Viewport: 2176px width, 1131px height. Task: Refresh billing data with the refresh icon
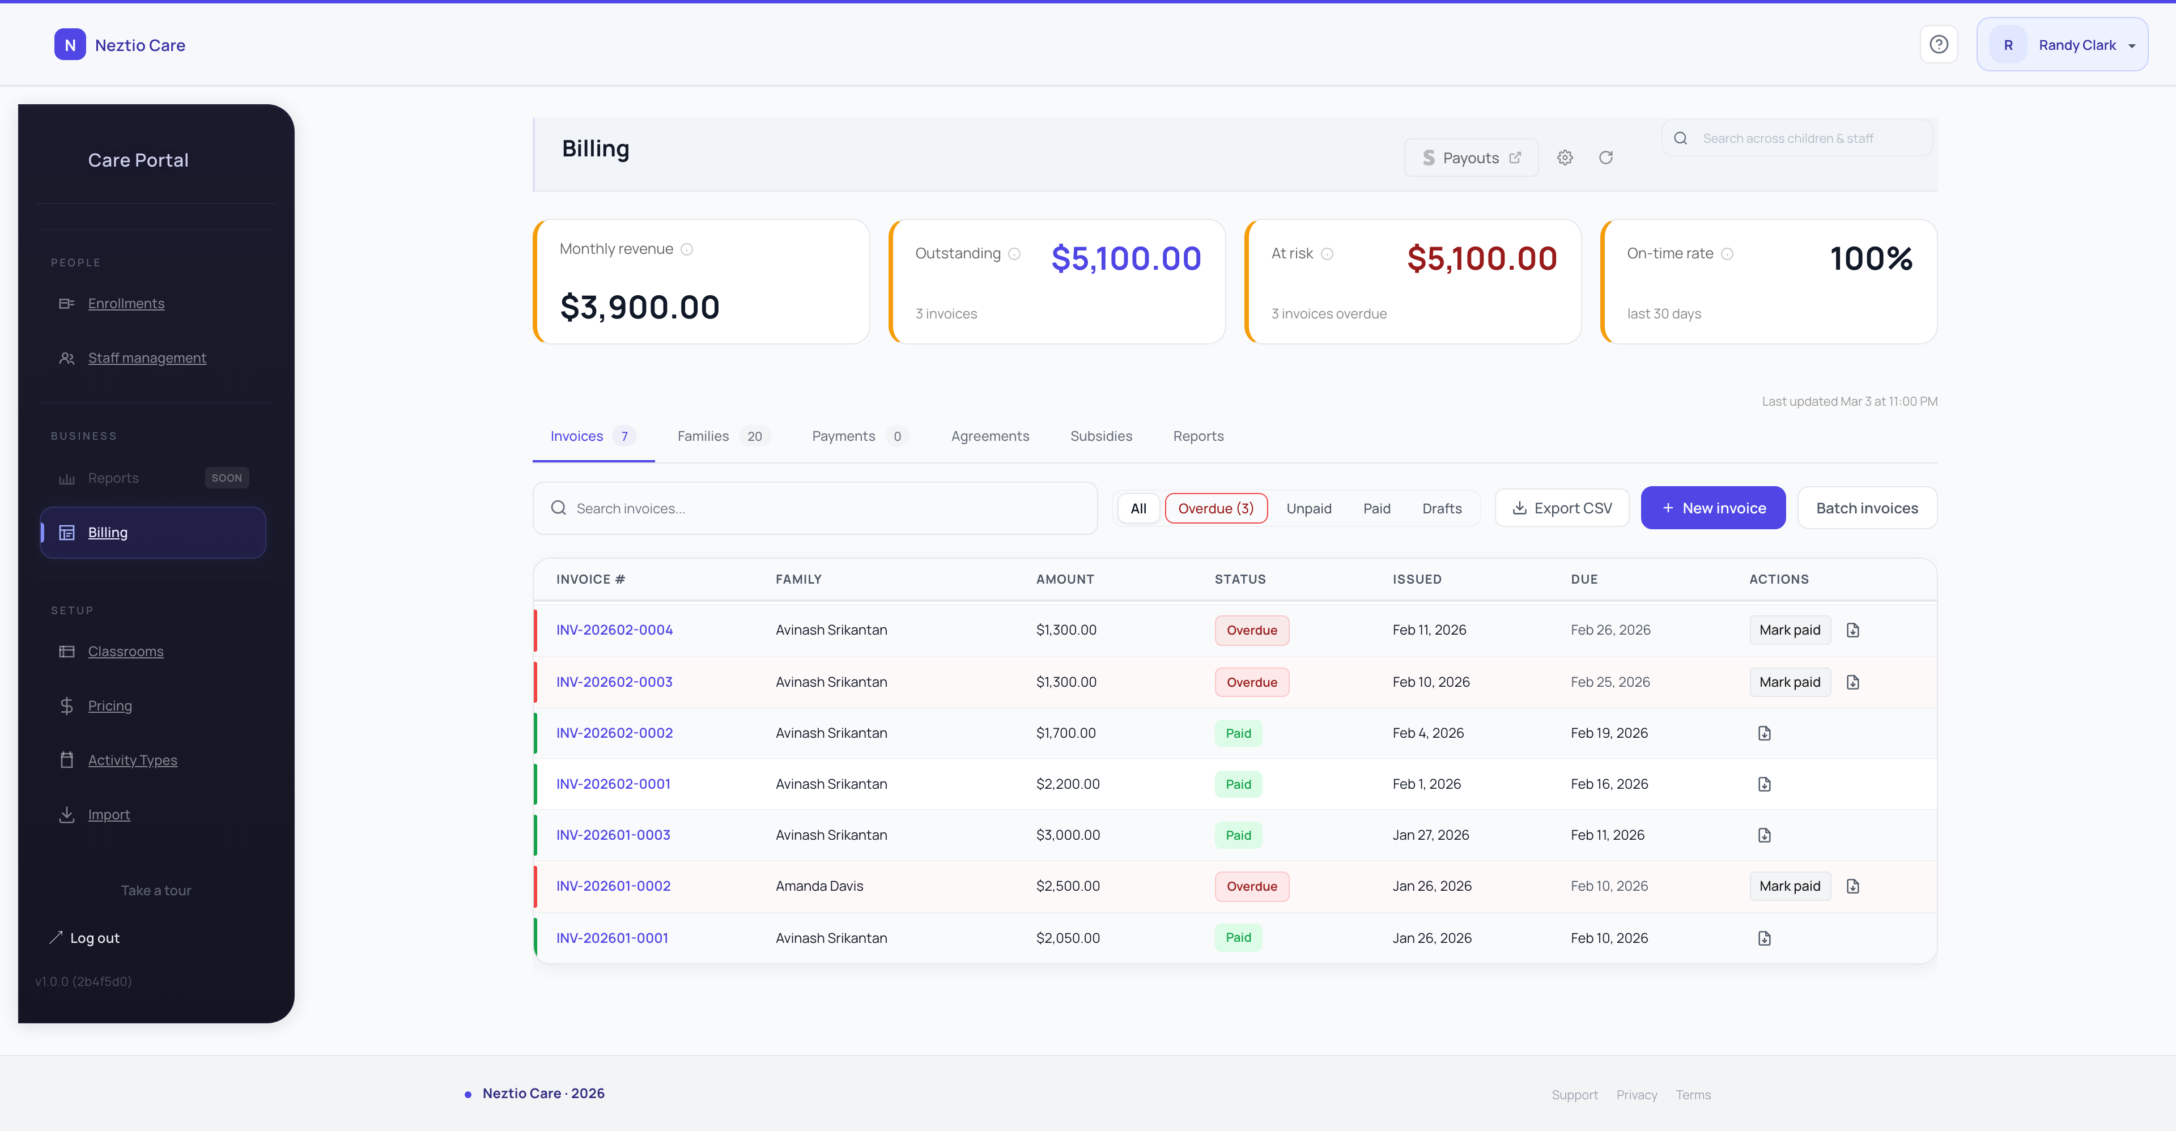point(1606,157)
